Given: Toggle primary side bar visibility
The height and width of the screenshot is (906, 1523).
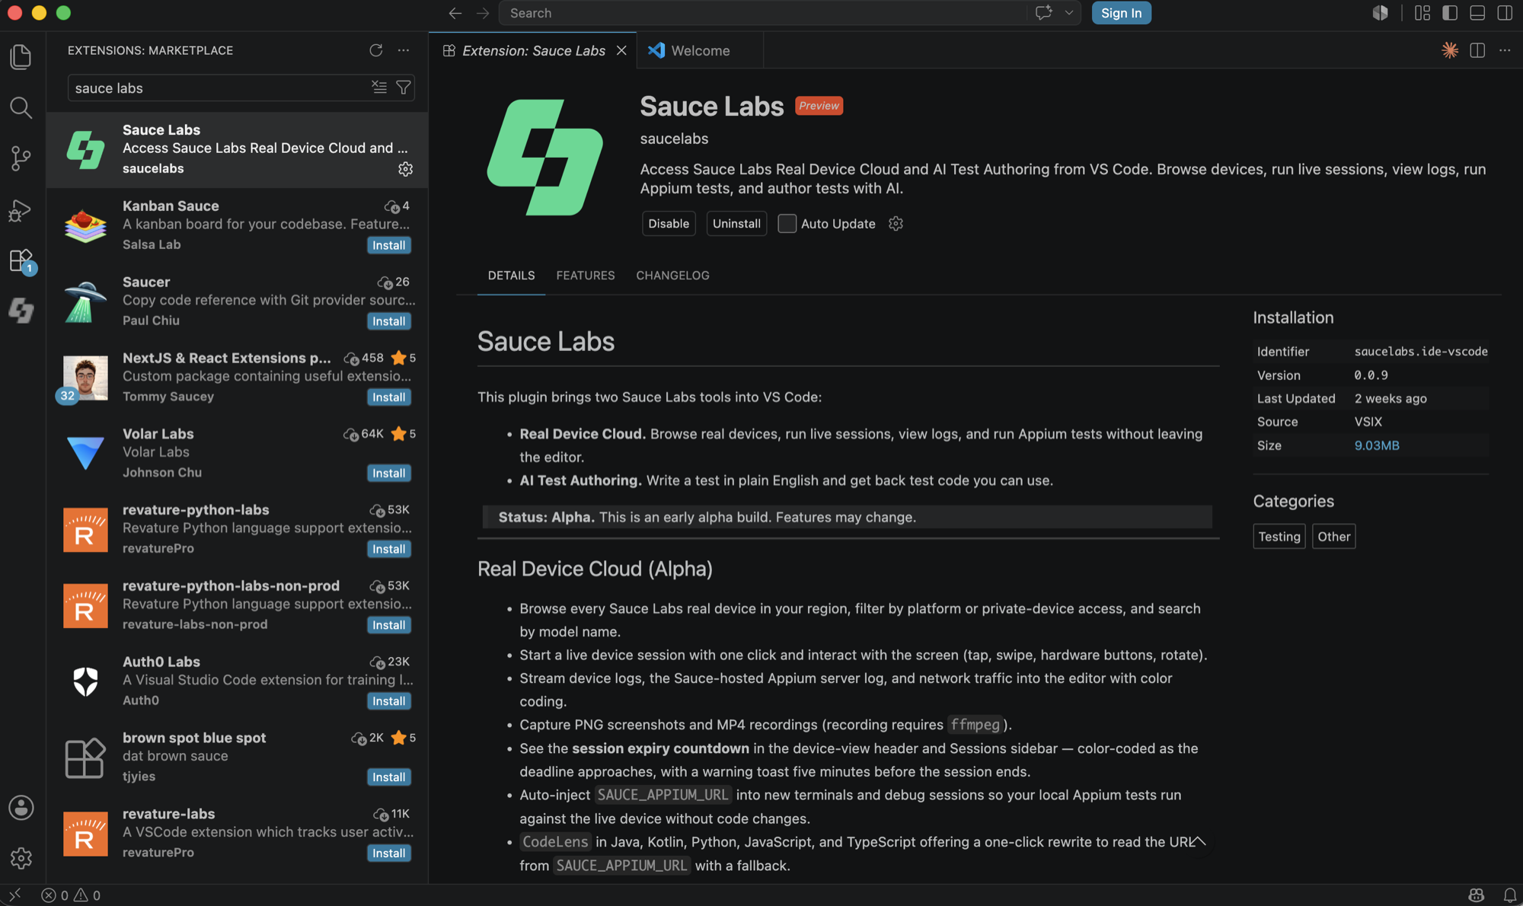Looking at the screenshot, I should 1450,13.
